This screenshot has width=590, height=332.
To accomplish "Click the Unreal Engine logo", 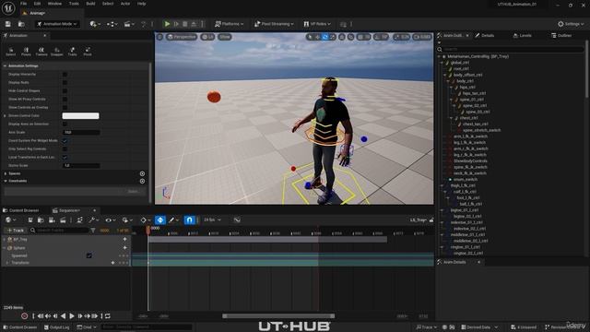I will (8, 8).
